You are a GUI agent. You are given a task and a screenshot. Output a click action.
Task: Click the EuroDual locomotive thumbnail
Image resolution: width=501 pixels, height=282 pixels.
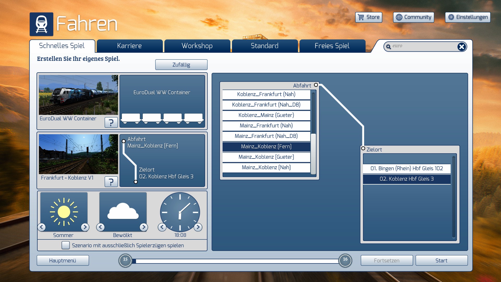click(x=78, y=95)
